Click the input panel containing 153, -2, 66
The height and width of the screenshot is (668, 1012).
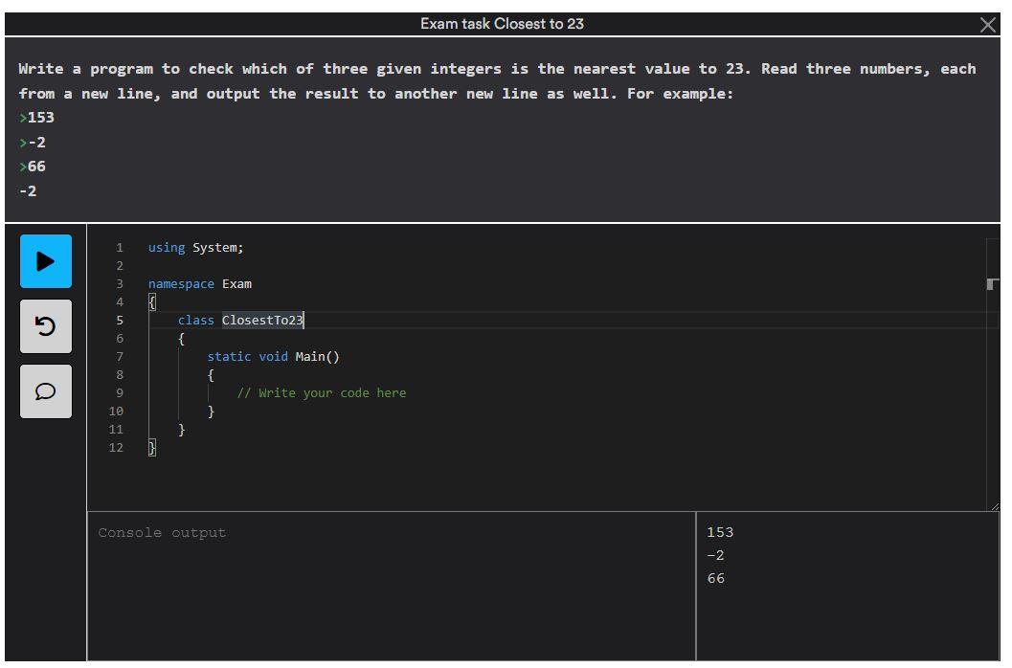coord(848,586)
